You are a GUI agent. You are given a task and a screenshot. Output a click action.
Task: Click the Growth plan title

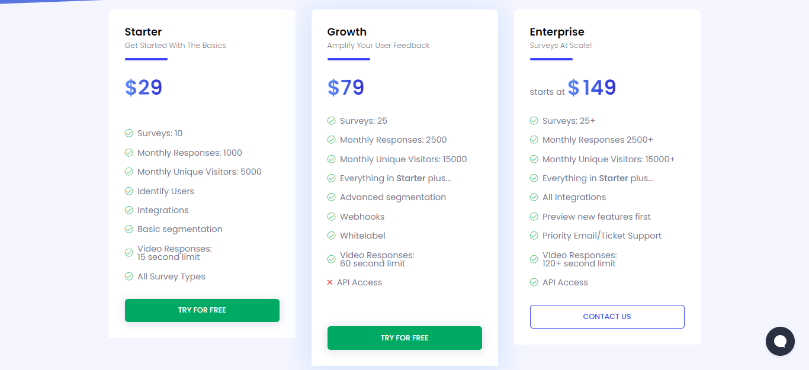347,32
